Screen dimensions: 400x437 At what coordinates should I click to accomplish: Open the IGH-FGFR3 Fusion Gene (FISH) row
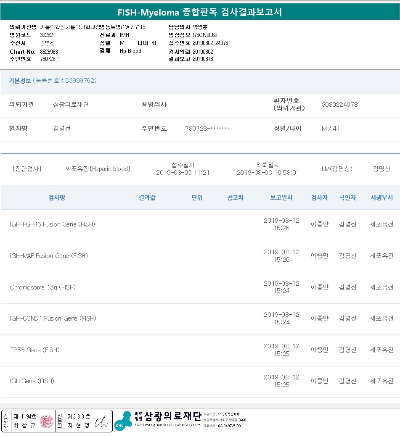coord(53,224)
